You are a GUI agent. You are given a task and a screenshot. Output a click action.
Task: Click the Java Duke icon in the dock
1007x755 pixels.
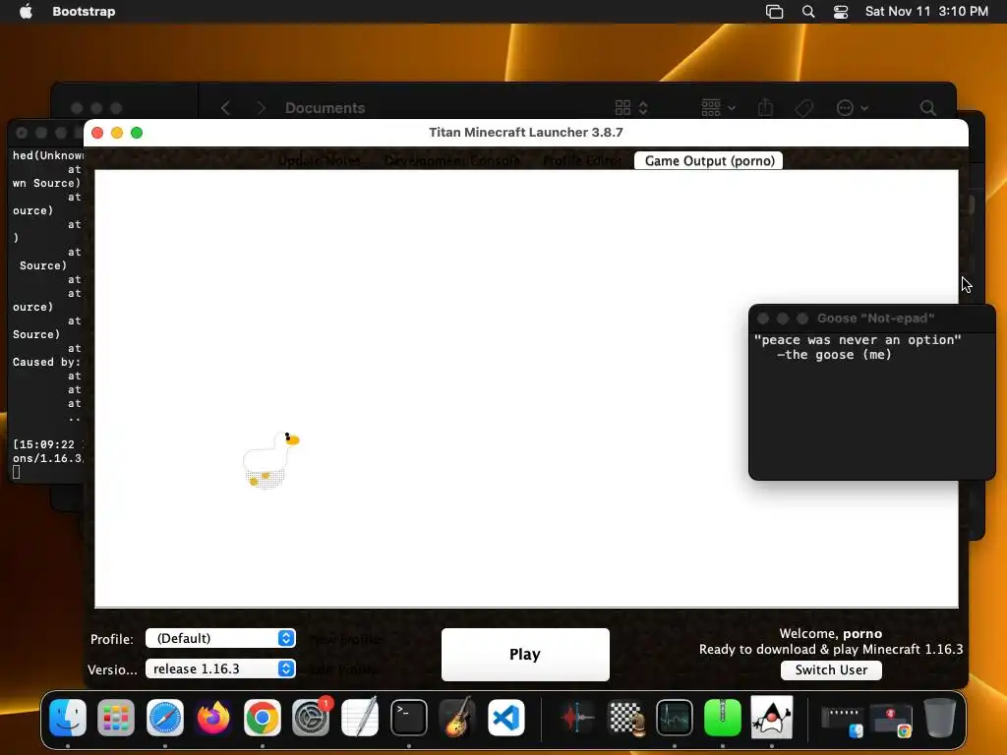click(x=771, y=717)
